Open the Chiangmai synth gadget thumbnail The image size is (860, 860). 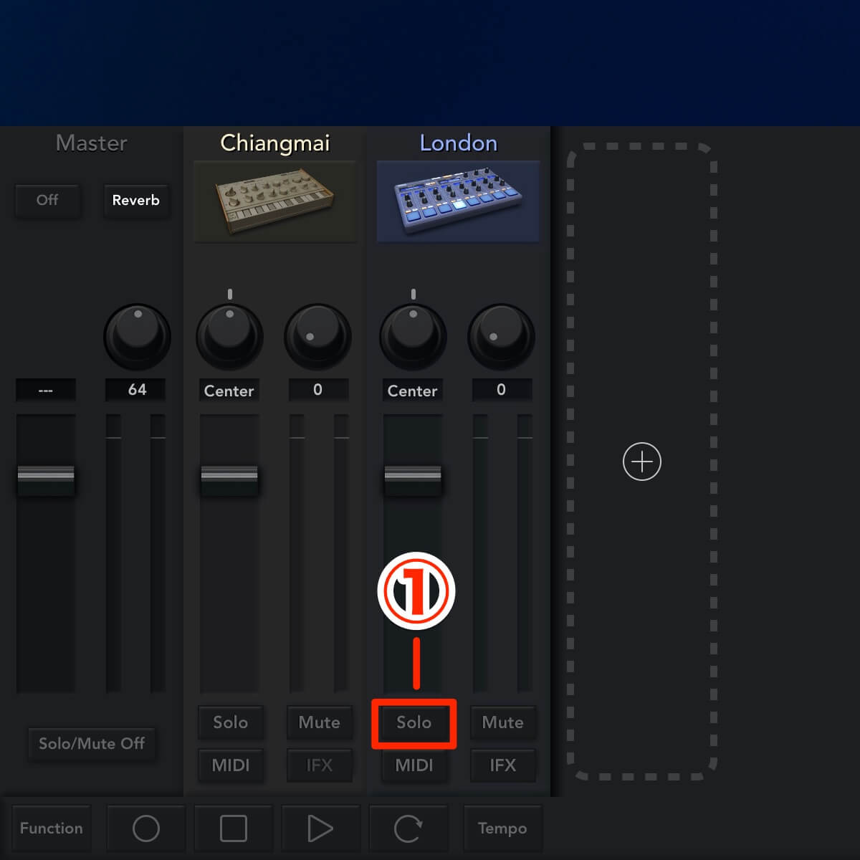click(x=275, y=202)
